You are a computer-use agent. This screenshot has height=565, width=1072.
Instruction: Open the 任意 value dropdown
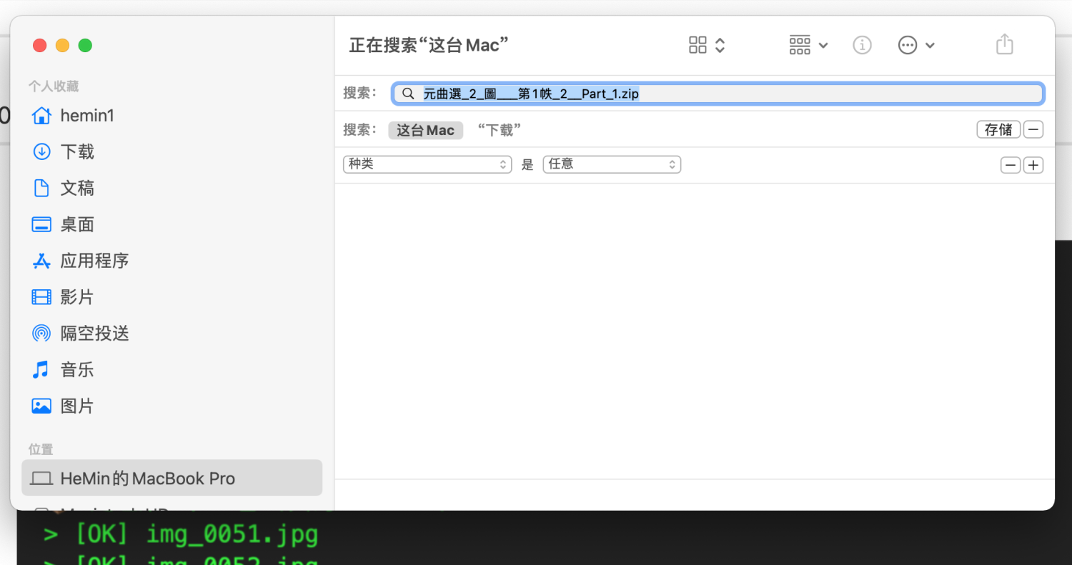click(x=612, y=164)
